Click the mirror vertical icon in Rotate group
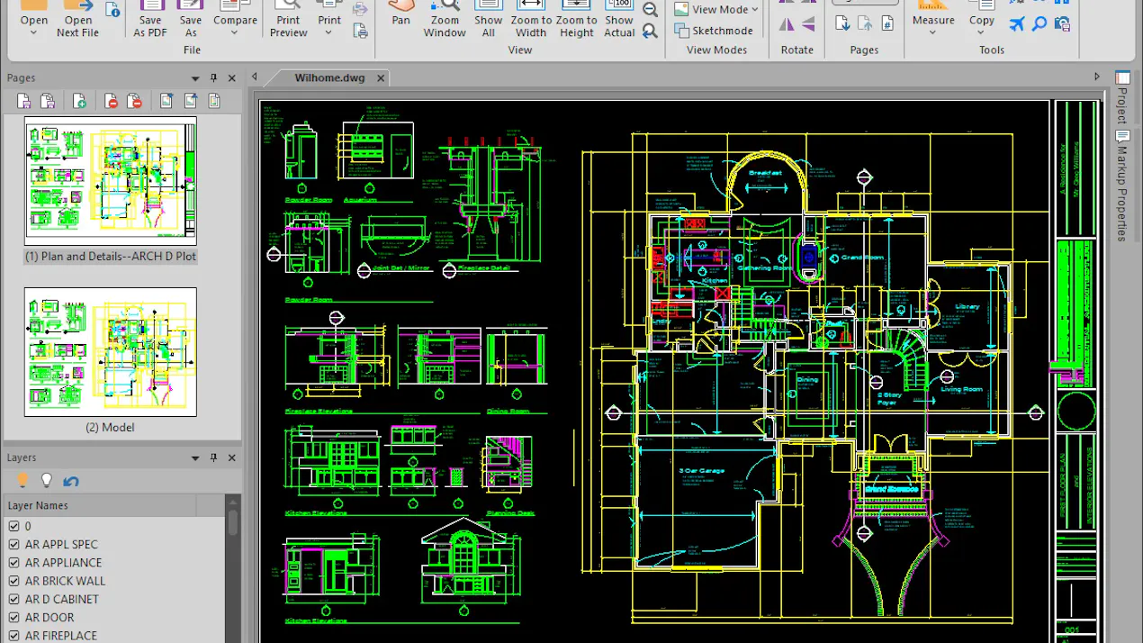 point(787,25)
